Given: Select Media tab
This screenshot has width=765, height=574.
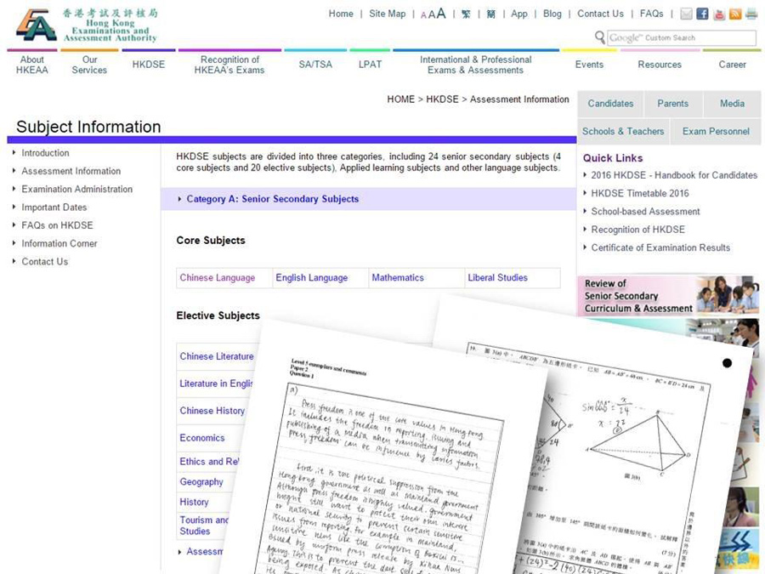Looking at the screenshot, I should tap(732, 104).
